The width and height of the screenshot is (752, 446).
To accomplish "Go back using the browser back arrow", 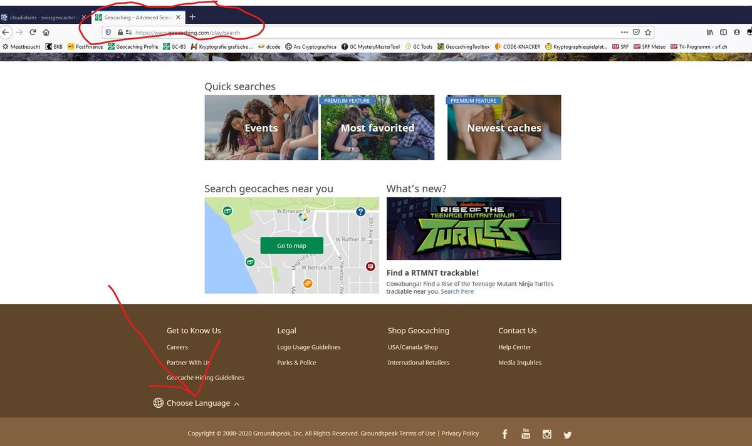I will pos(5,32).
